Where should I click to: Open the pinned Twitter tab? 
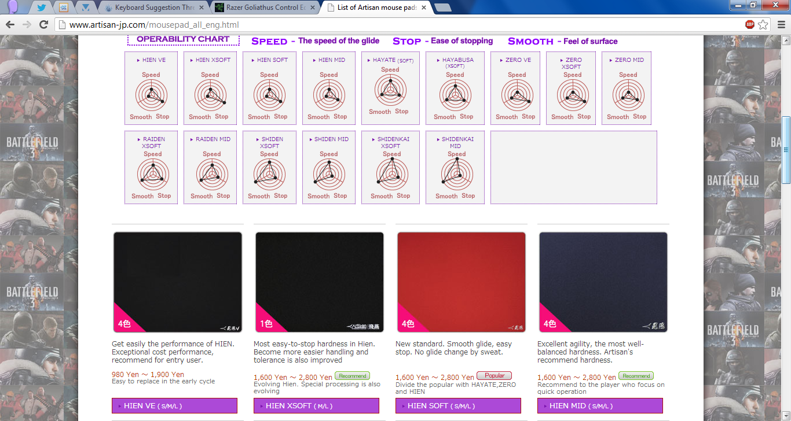click(x=42, y=8)
